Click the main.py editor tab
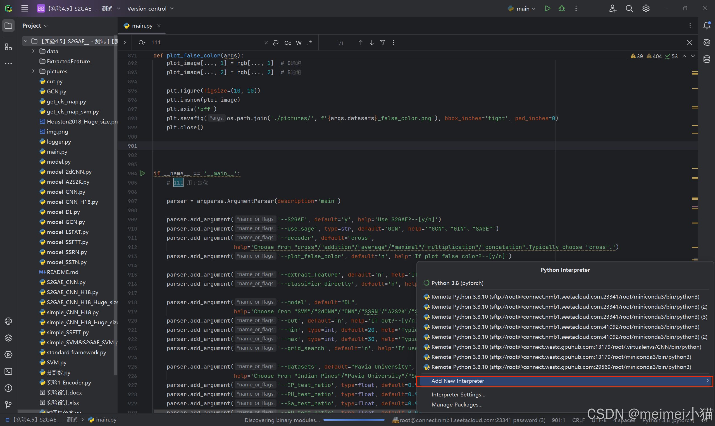Viewport: 715px width, 426px height. [142, 26]
